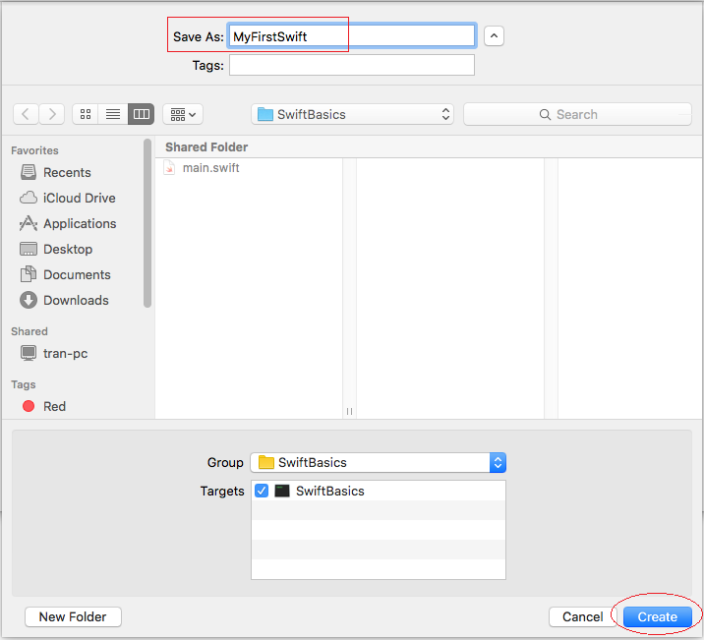Click the magnifying glass search icon
Image resolution: width=704 pixels, height=640 pixels.
[x=545, y=114]
